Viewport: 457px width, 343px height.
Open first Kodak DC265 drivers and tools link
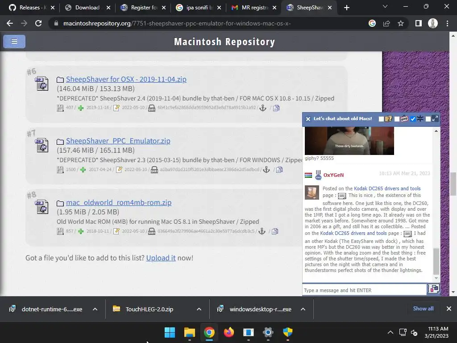coord(387,188)
